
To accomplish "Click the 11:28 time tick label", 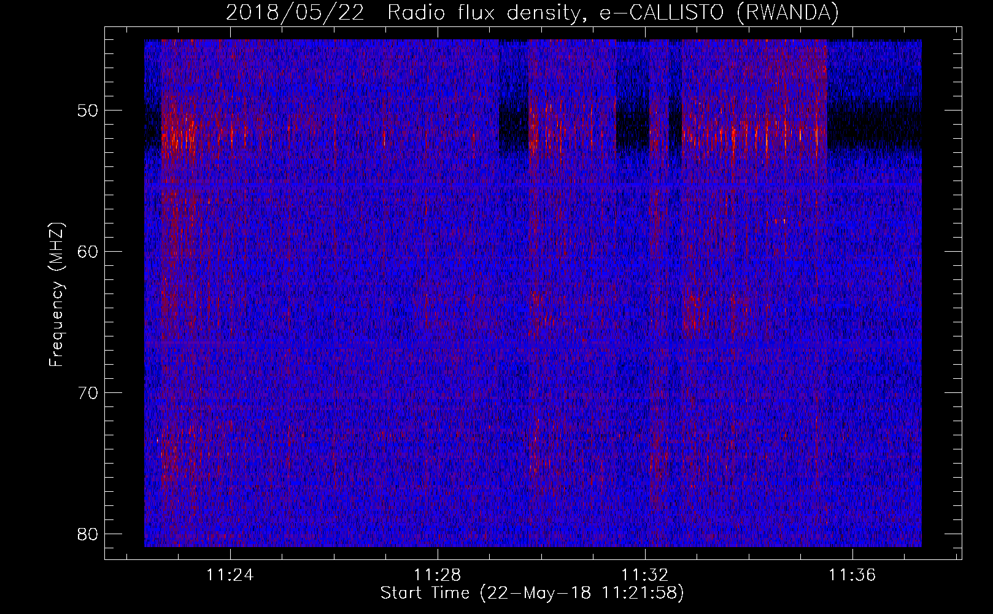I will coord(437,575).
